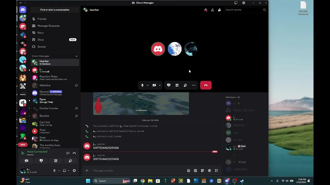The height and width of the screenshot is (185, 330).
Task: Mute microphone in call controls
Action: click(142, 85)
